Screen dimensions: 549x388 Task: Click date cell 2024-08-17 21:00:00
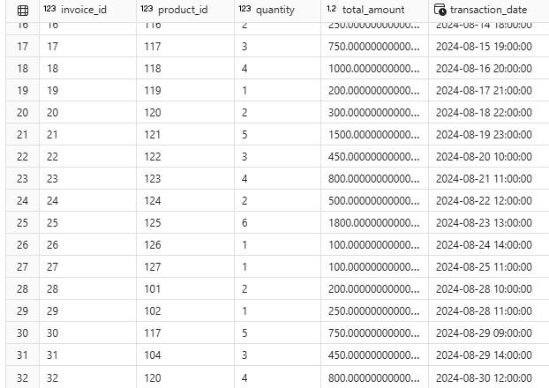point(489,90)
